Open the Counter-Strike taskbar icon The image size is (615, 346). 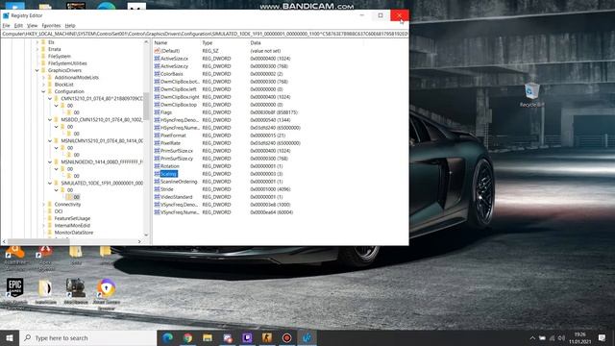pos(267,337)
